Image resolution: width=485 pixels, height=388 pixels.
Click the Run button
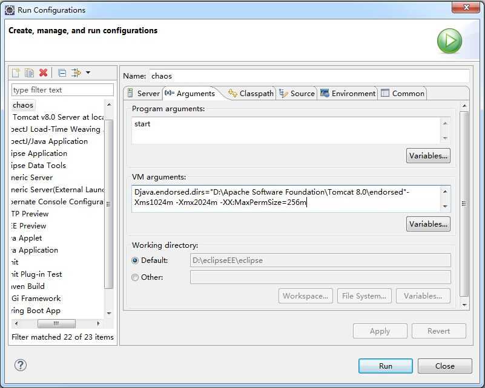click(386, 366)
